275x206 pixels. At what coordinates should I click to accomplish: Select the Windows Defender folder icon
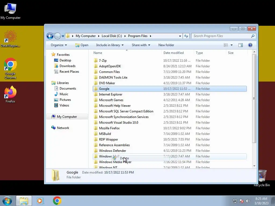coord(96,151)
